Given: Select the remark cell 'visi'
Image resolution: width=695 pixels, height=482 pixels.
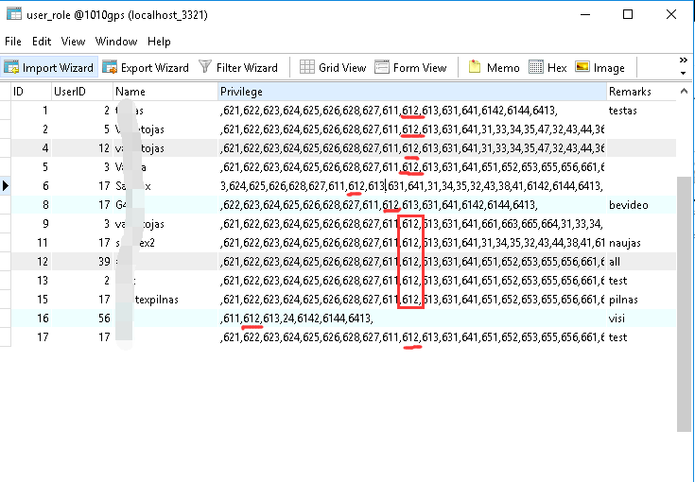Looking at the screenshot, I should pyautogui.click(x=641, y=318).
